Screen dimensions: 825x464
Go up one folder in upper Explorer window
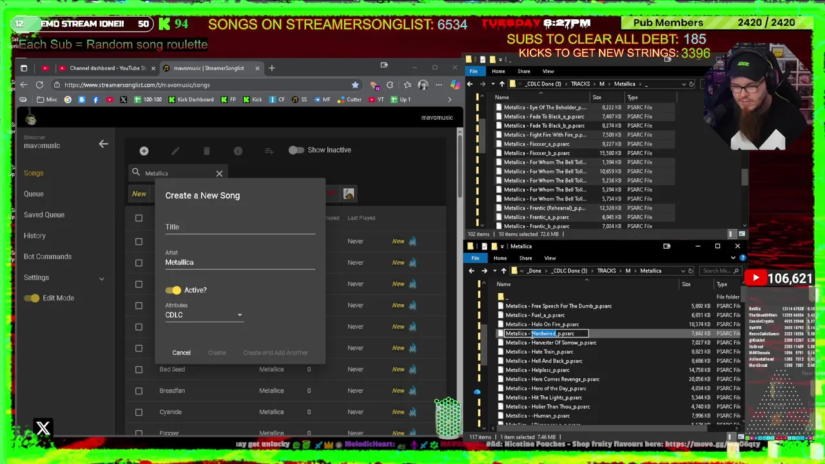[501, 84]
